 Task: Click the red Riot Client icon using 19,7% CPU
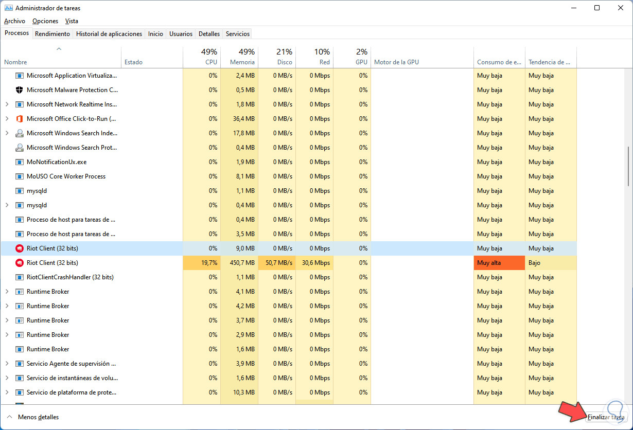pos(20,263)
